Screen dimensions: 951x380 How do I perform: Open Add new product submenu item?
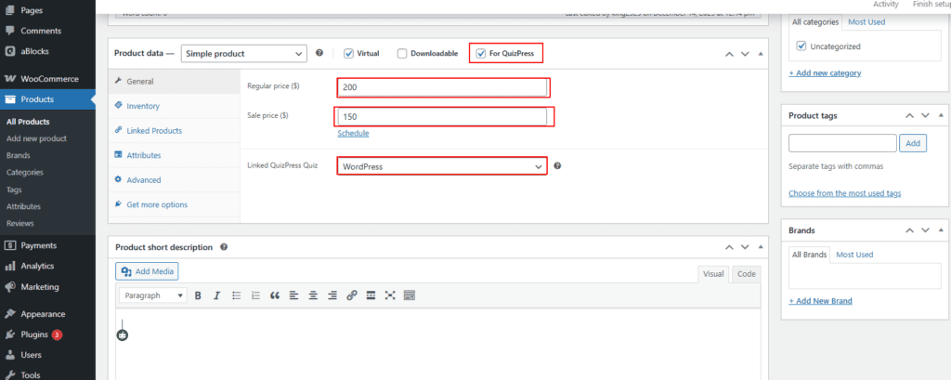[36, 138]
